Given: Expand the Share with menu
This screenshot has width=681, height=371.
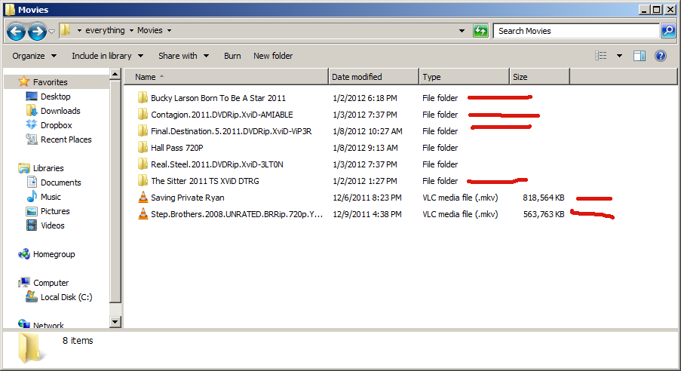Looking at the screenshot, I should pyautogui.click(x=182, y=56).
